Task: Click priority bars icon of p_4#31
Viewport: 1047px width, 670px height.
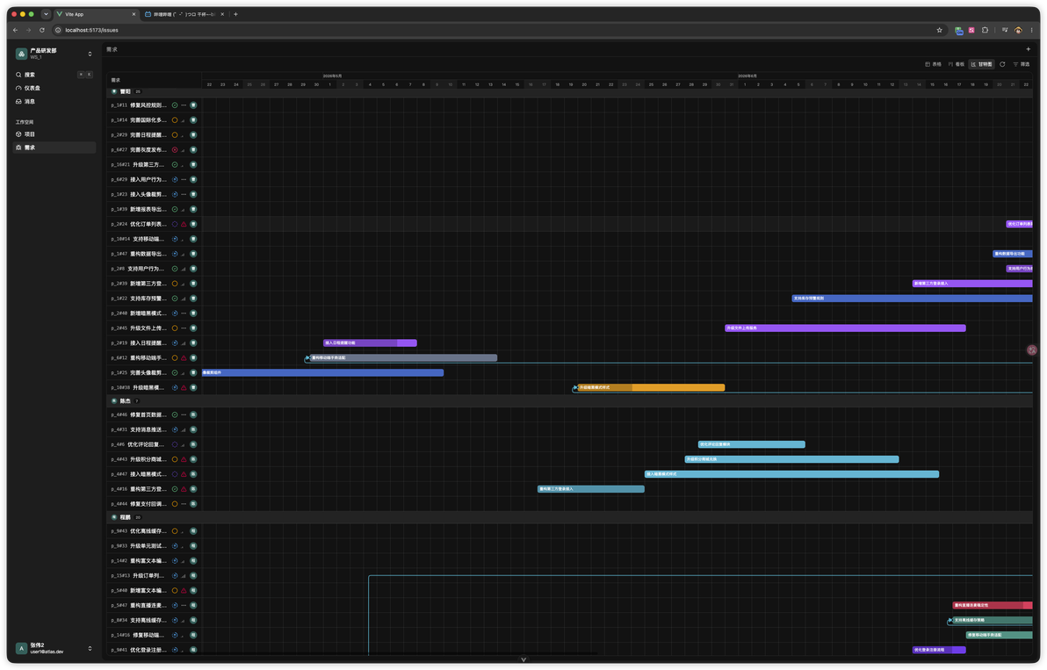Action: [x=184, y=429]
